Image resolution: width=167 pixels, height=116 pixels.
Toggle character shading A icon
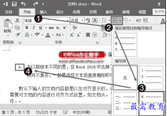tap(88, 35)
